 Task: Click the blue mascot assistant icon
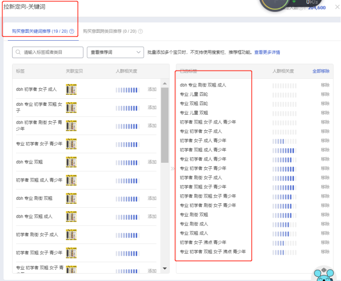324,274
